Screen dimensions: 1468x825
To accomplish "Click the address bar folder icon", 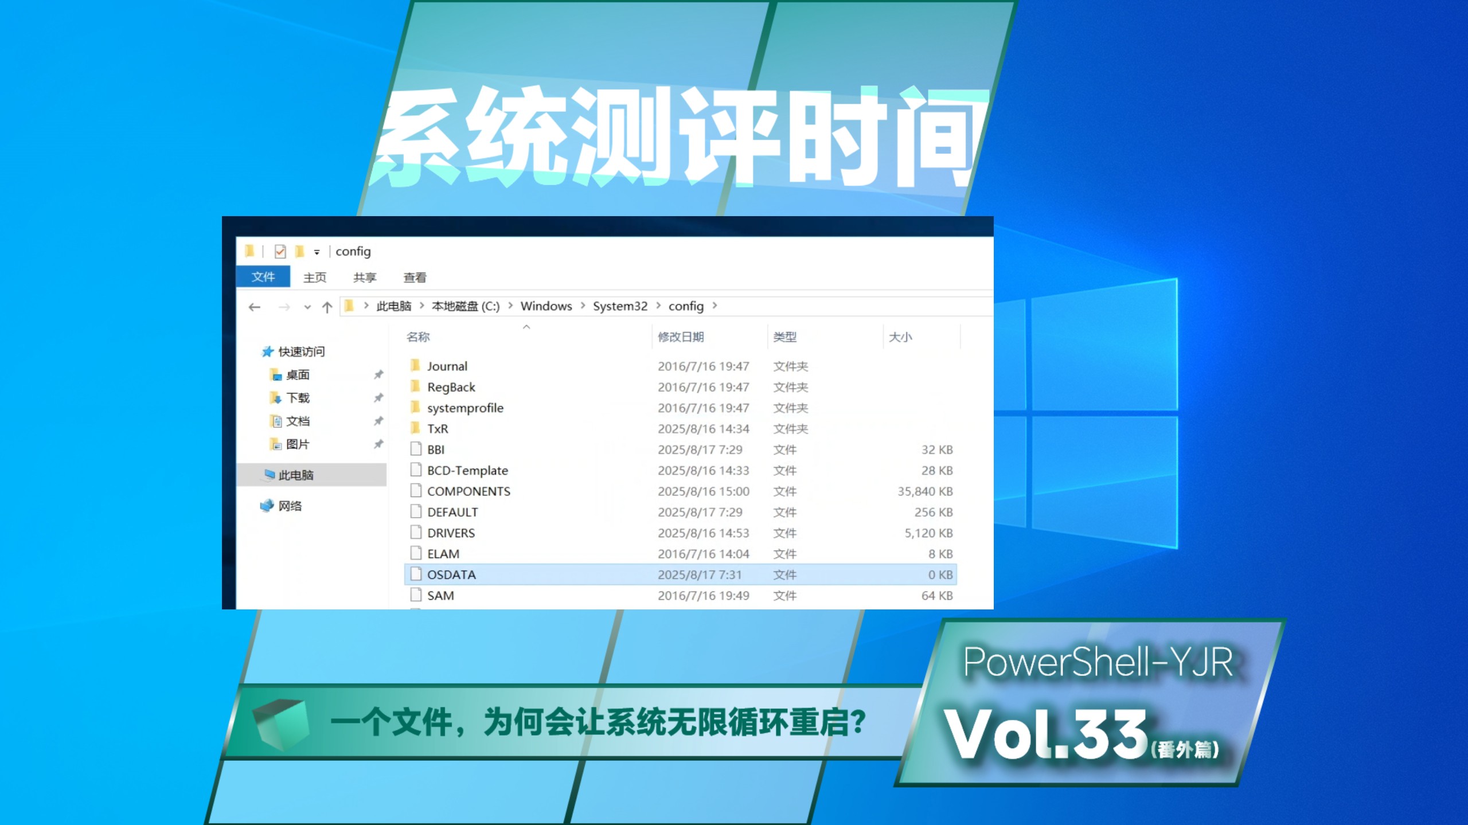I will (x=349, y=306).
